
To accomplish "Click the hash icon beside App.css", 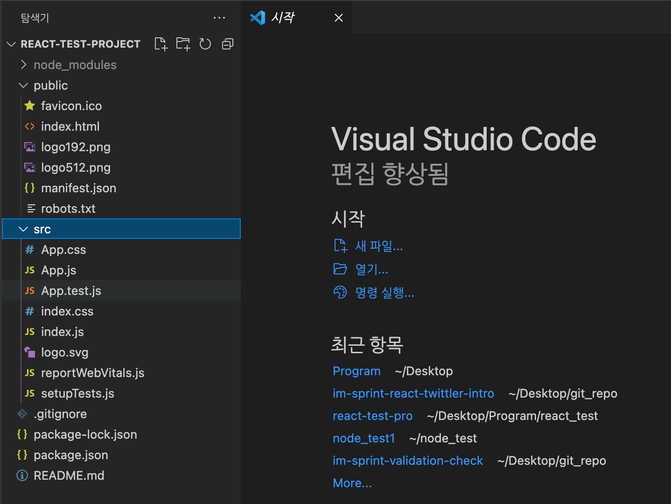I will pos(30,250).
